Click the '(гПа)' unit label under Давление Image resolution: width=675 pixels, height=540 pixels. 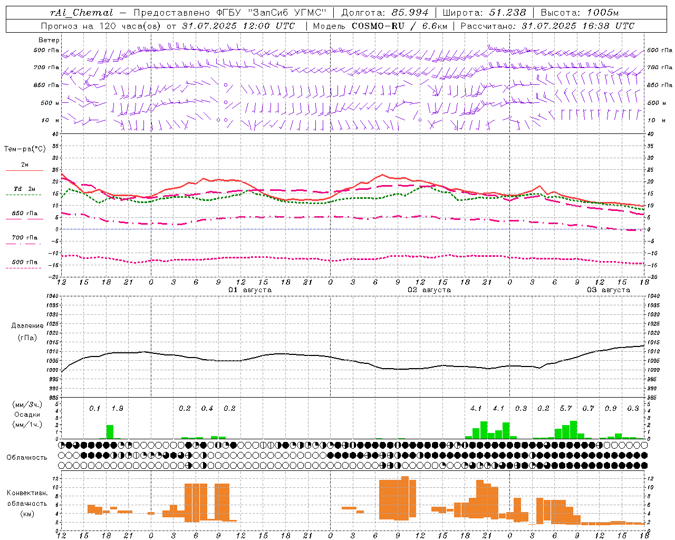click(27, 338)
